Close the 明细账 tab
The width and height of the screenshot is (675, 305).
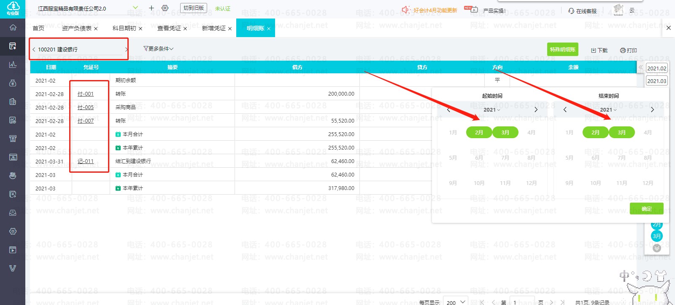click(269, 29)
